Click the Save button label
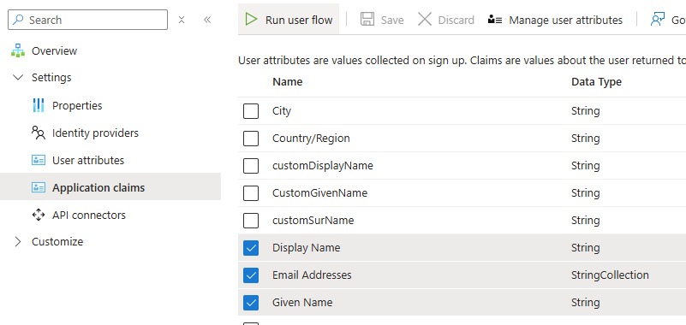The height and width of the screenshot is (325, 686). [392, 20]
